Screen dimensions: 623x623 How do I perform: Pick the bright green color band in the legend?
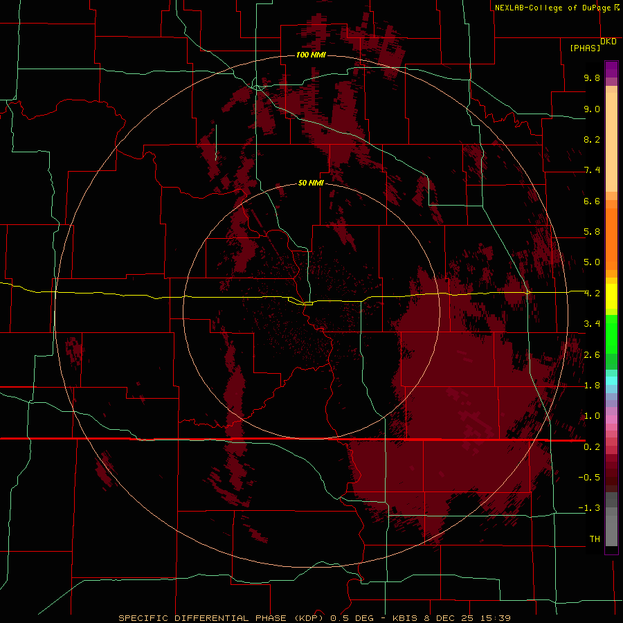pyautogui.click(x=611, y=333)
